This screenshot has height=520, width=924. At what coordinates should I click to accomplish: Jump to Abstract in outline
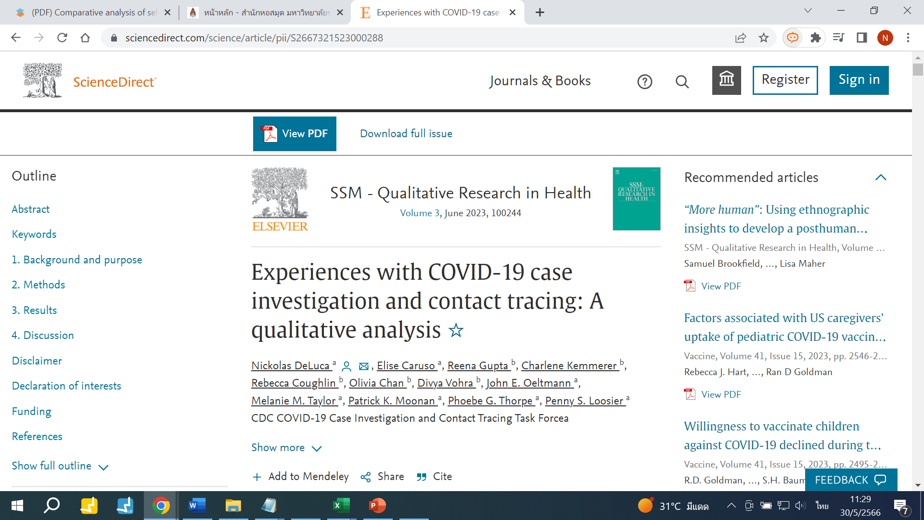(x=31, y=209)
